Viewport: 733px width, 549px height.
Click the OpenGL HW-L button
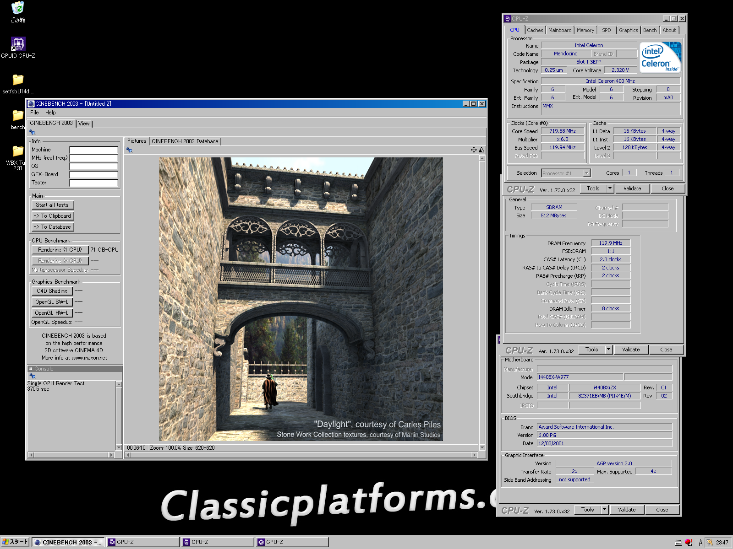(52, 313)
